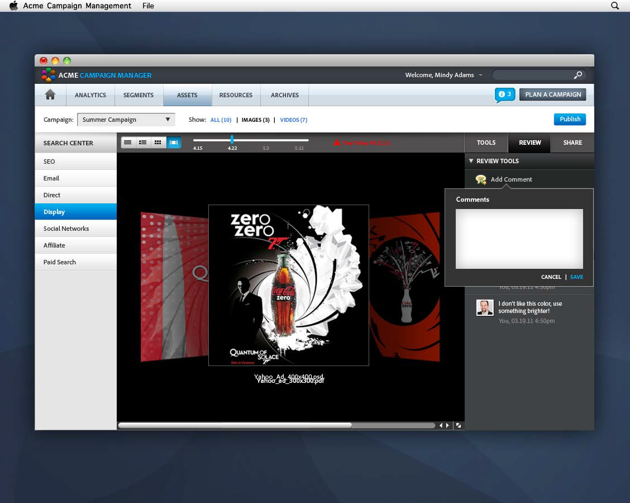Select SEO in Search Center
This screenshot has height=503, width=630.
coord(76,161)
